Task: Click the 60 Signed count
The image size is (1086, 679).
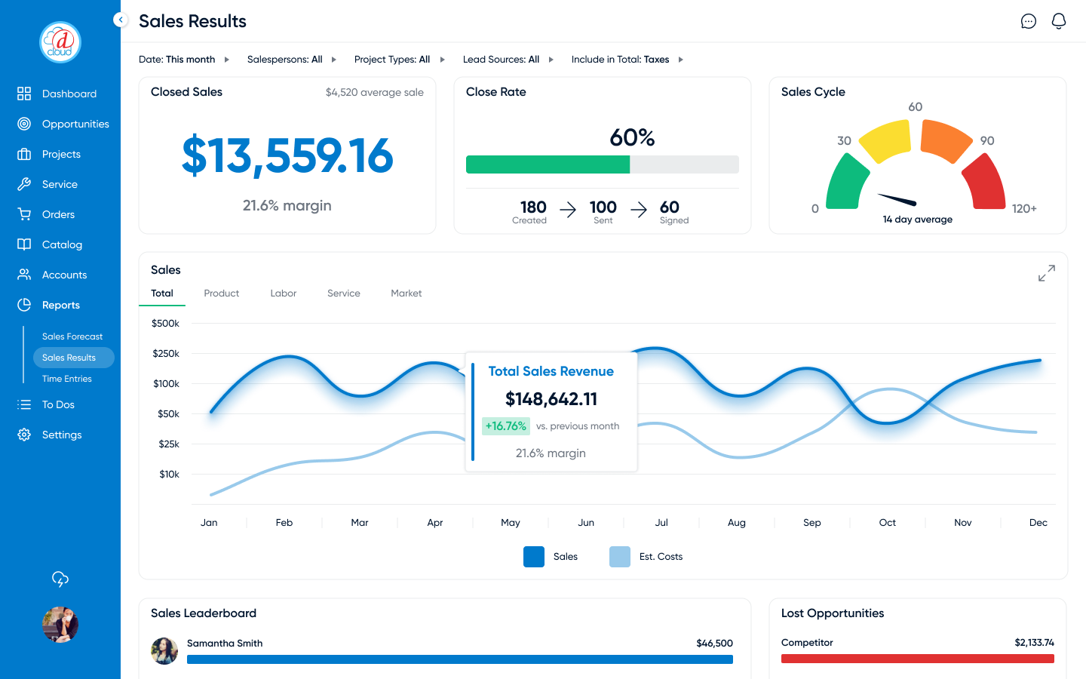Action: [x=670, y=207]
